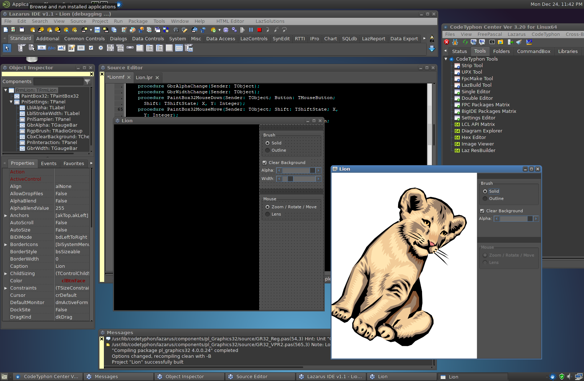Image resolution: width=584 pixels, height=381 pixels.
Task: Click the component palette tabs scroll-right arrow
Action: coord(424,38)
